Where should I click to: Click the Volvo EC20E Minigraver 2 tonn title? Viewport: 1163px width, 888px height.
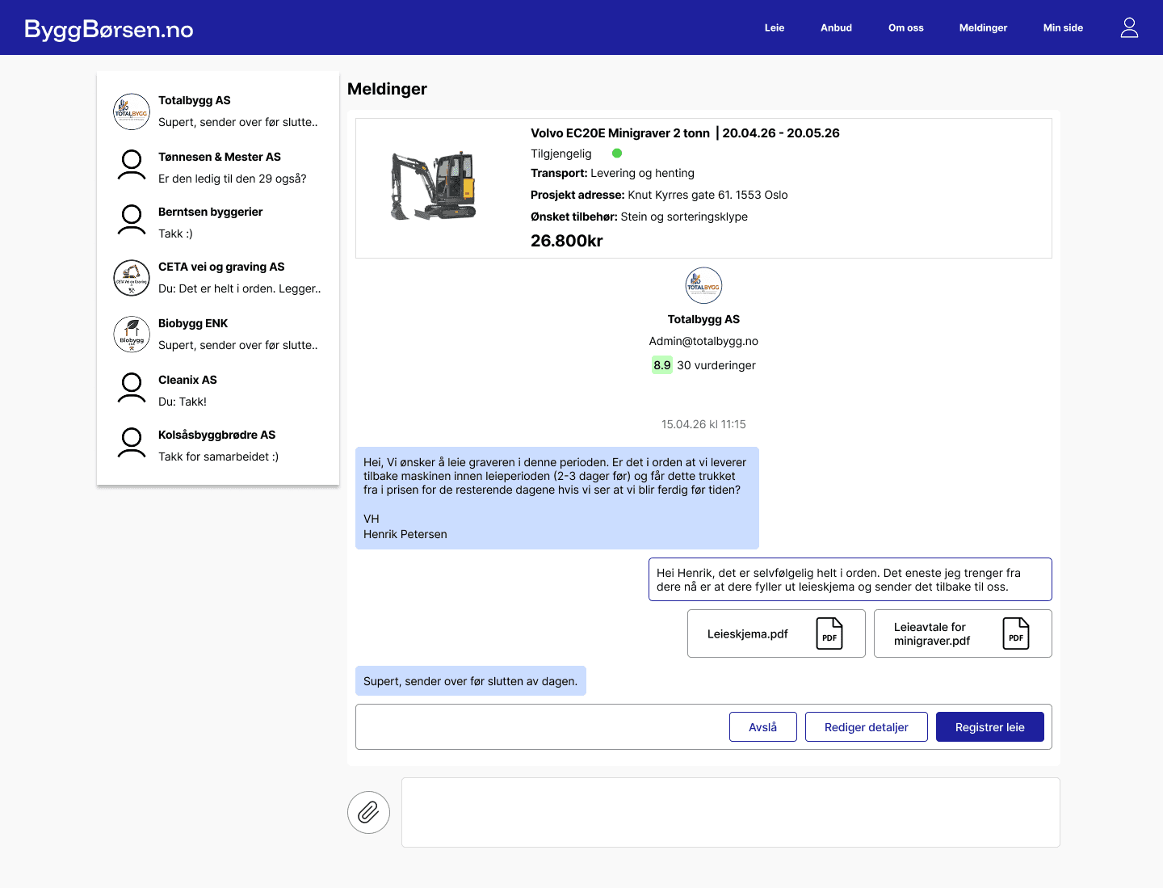pos(620,133)
